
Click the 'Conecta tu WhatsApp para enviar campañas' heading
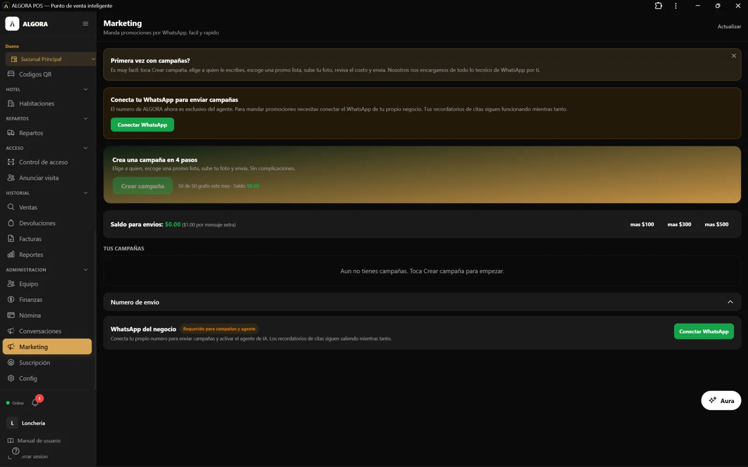174,99
